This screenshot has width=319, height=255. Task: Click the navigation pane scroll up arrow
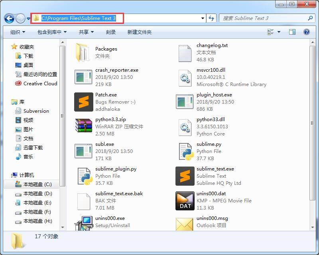(x=63, y=42)
